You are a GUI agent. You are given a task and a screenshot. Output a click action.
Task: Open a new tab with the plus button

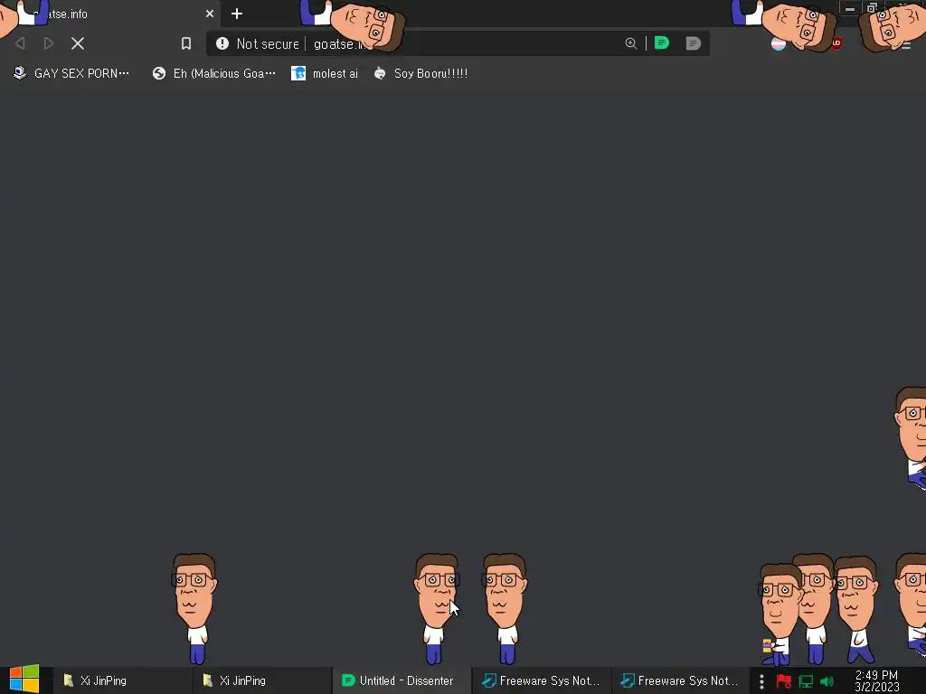237,14
